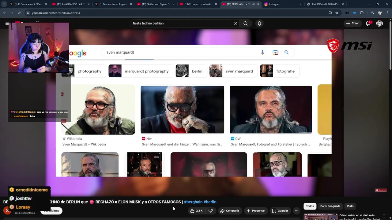This screenshot has height=220, width=392.
Task: Click the Suscribirme button
Action: [51, 211]
